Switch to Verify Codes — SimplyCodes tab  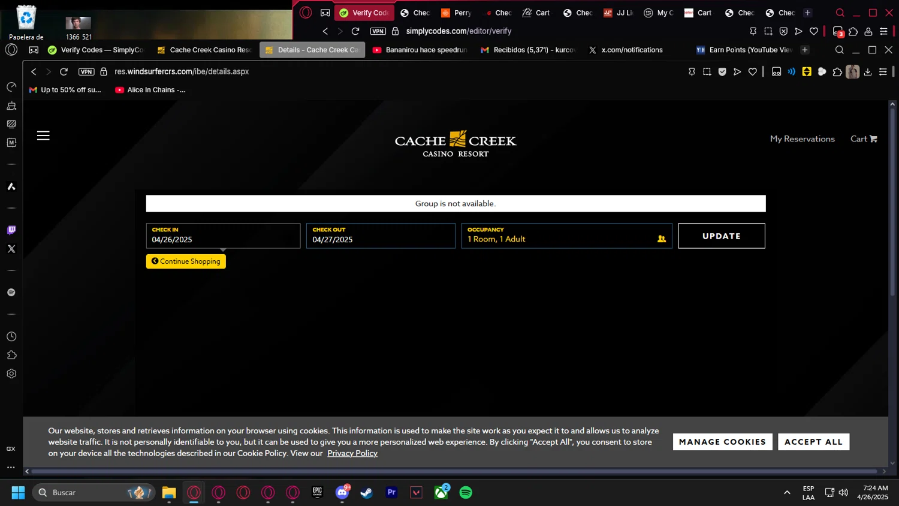[96, 50]
